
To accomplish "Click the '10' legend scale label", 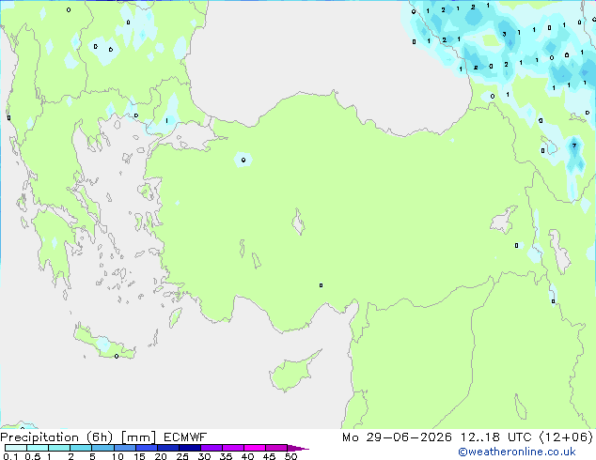I will (118, 456).
